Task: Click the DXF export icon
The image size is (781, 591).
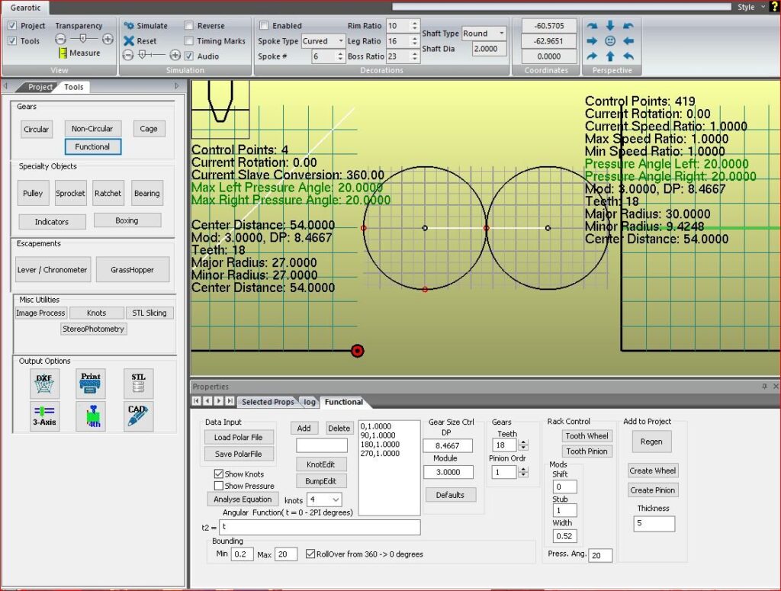Action: point(45,383)
